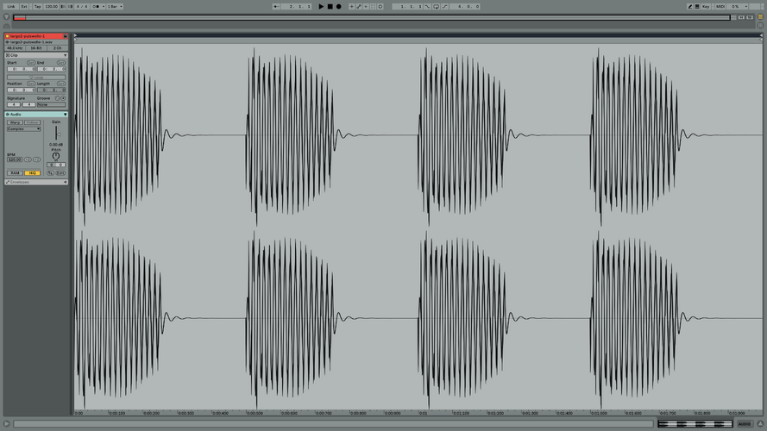Click the loop start field 1. 1. 1
This screenshot has width=767, height=431.
click(407, 6)
